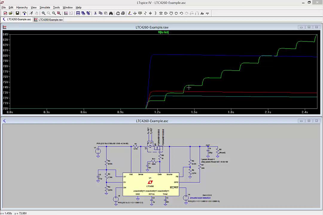The height and width of the screenshot is (215, 323).
Task: Place a Ground symbol
Action: pos(135,13)
